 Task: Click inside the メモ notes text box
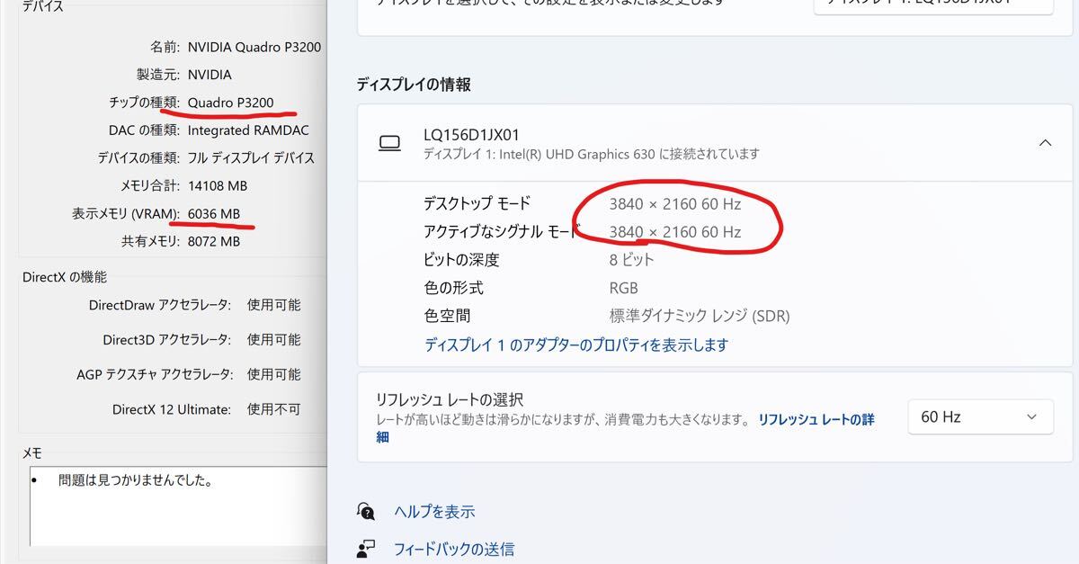pos(177,506)
